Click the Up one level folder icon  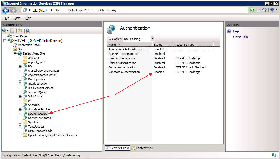coord(20,31)
